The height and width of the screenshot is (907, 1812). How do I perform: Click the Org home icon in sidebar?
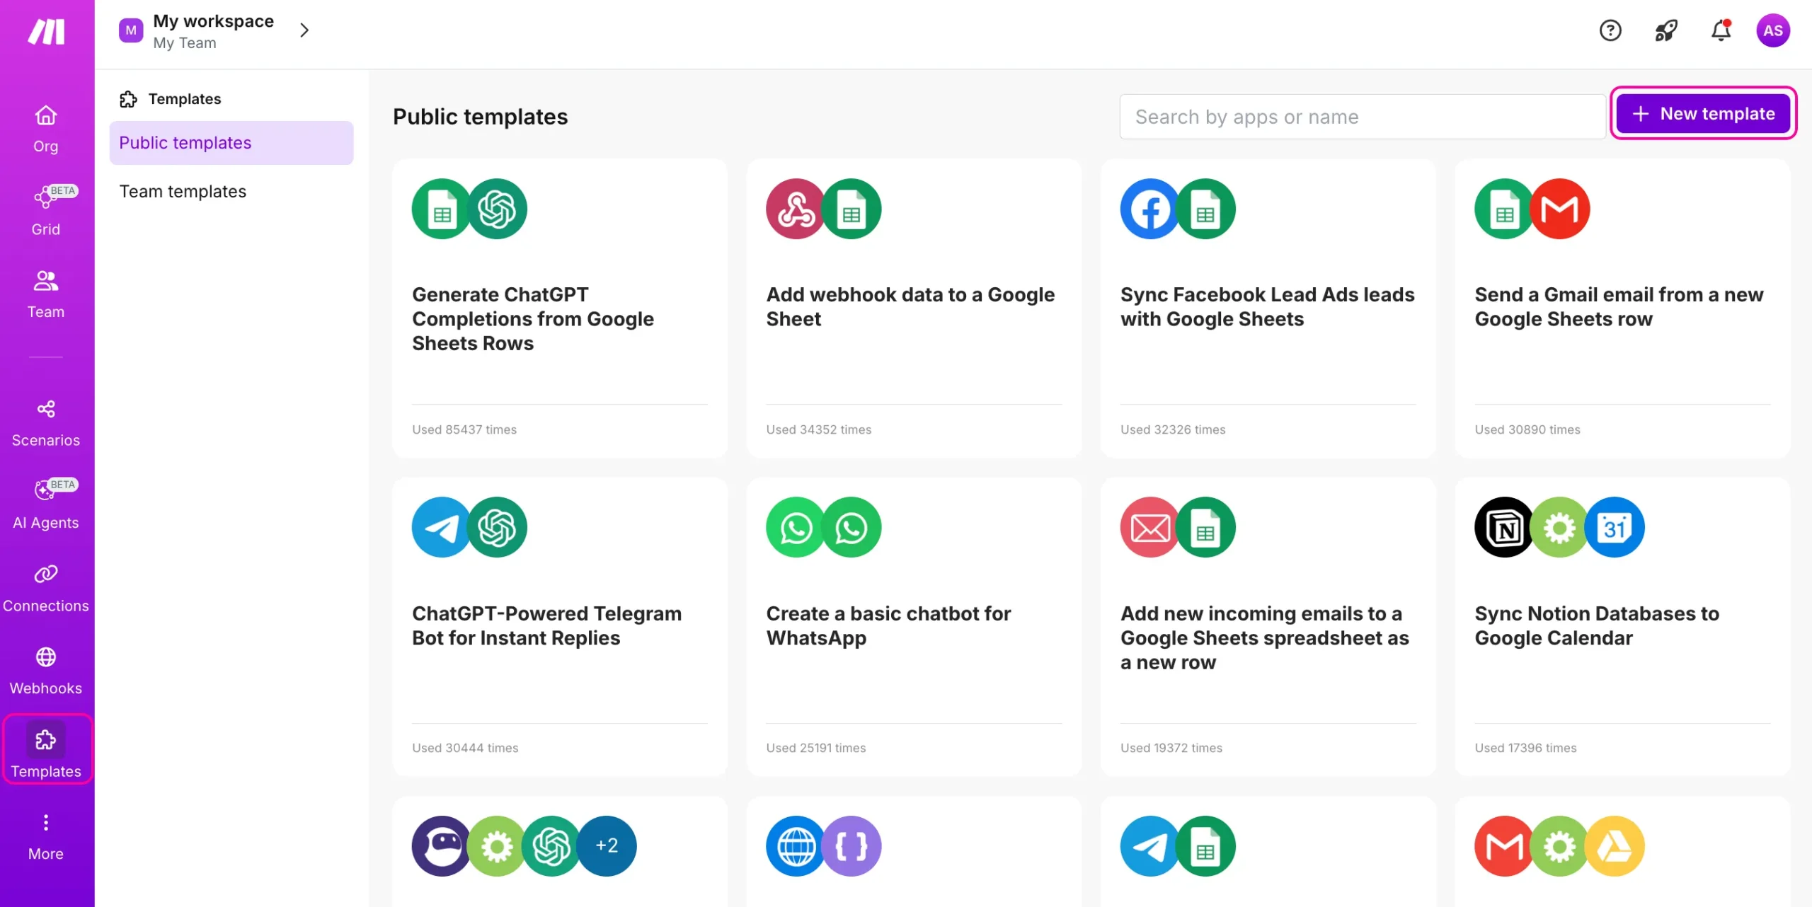45,127
